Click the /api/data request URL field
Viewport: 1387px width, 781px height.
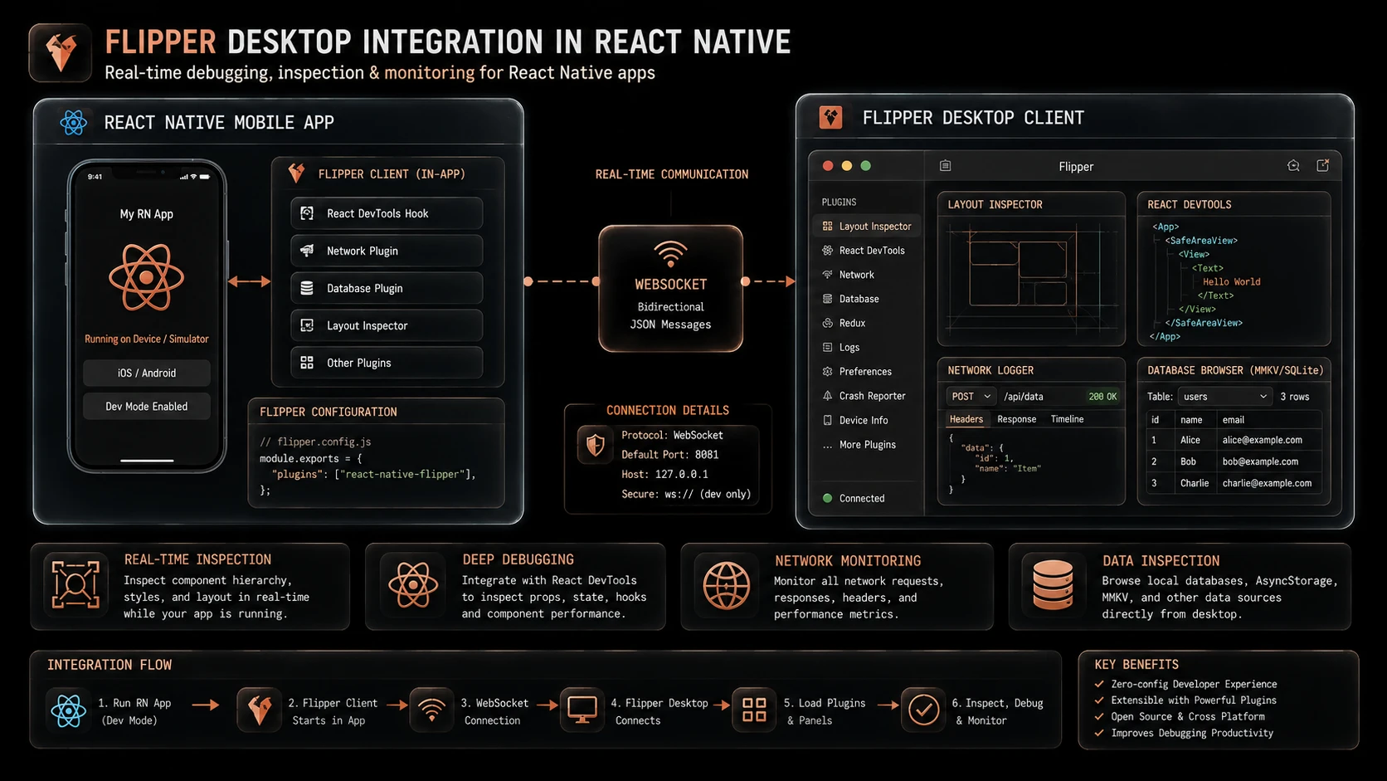point(1040,397)
